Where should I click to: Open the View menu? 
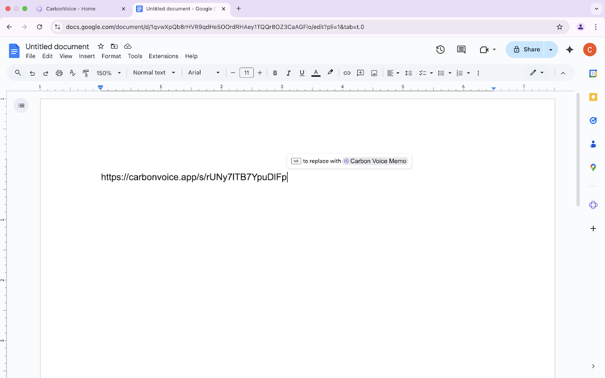click(x=66, y=56)
